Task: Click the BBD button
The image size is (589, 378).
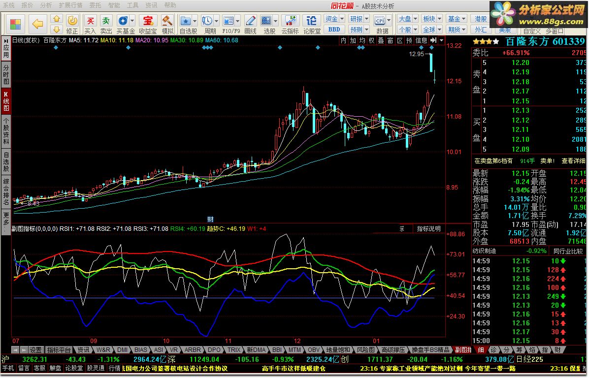Action: (x=334, y=29)
